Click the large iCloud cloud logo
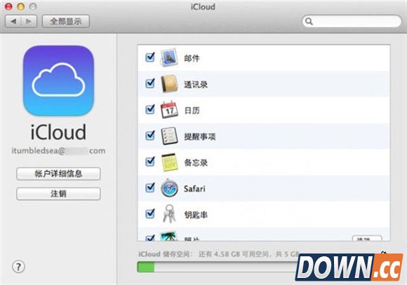407x285 pixels. pos(58,81)
